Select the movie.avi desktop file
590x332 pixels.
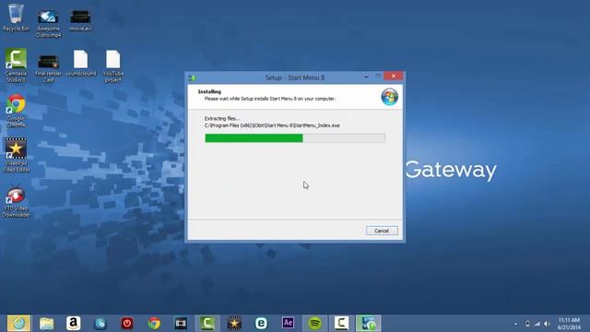click(x=80, y=20)
